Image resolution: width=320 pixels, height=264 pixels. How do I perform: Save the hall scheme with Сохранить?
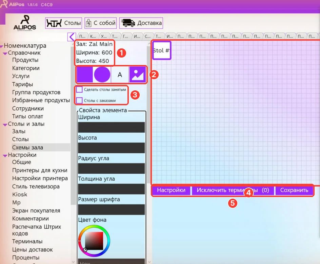[294, 190]
